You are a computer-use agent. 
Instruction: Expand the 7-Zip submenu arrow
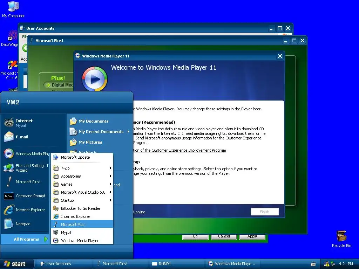[x=110, y=168]
